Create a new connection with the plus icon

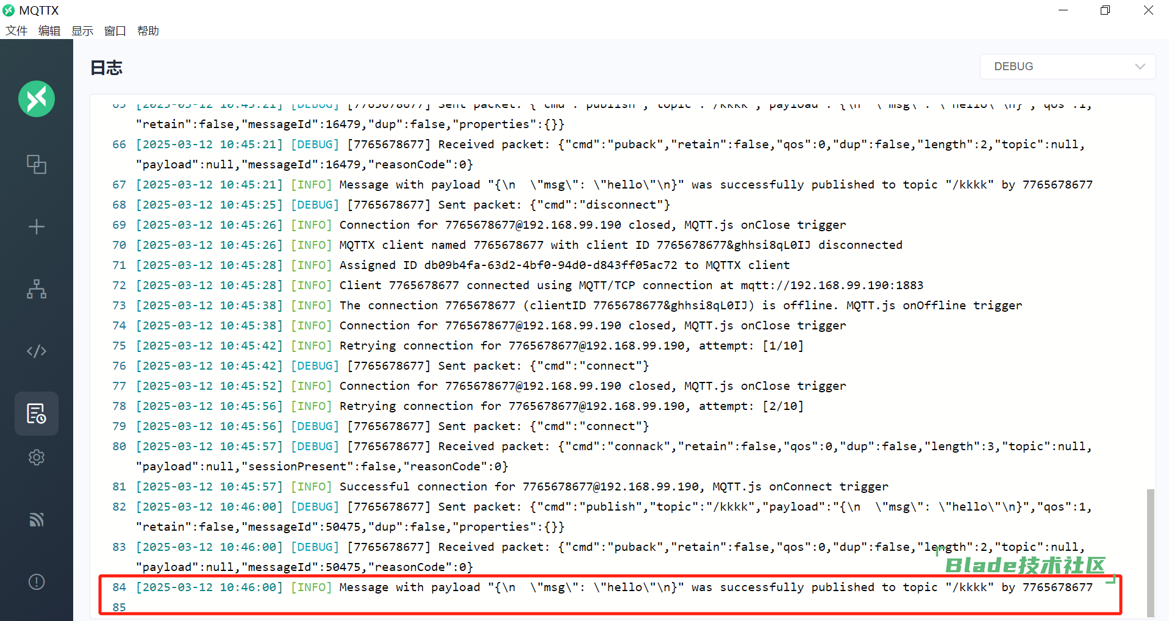37,227
